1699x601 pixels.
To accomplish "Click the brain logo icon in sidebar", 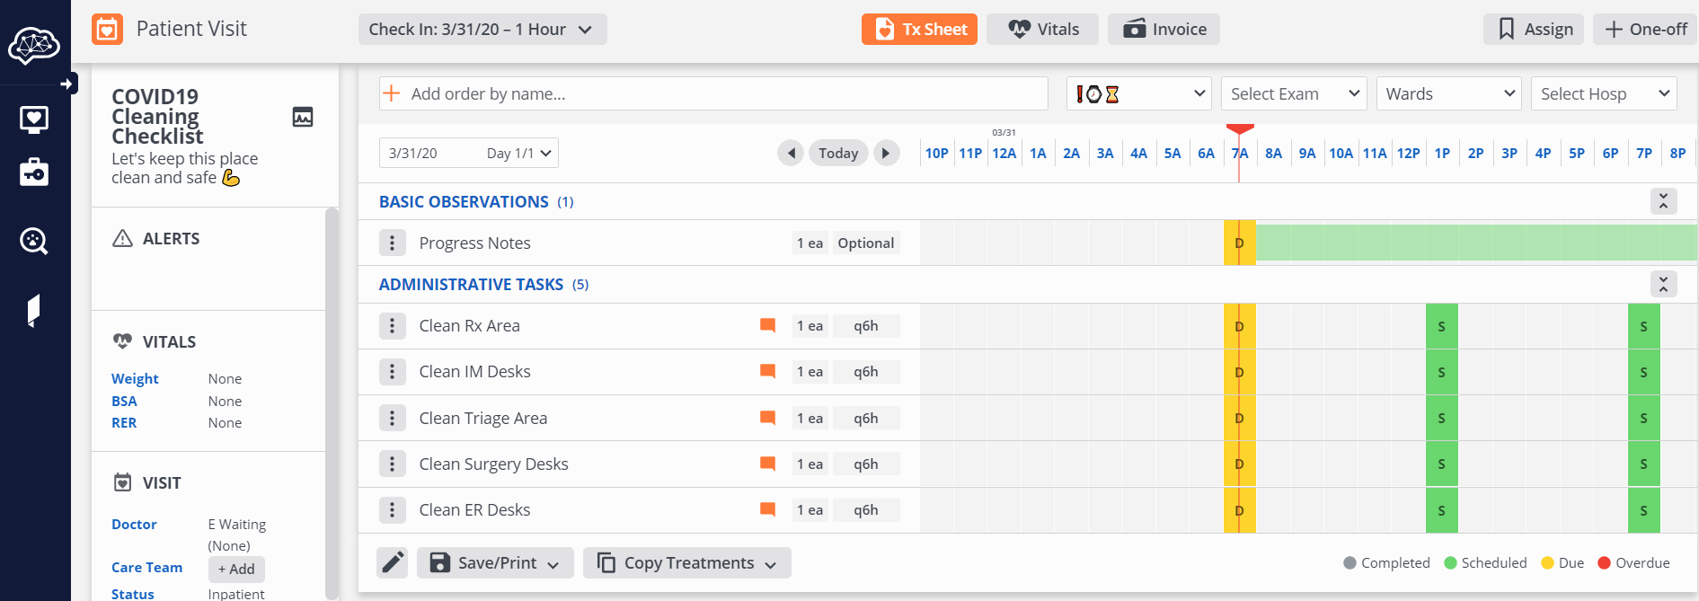I will [x=34, y=45].
